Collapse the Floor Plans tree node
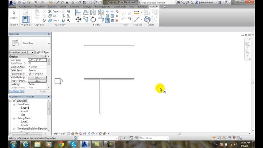Viewport: 263px width, 148px height. click(14, 104)
